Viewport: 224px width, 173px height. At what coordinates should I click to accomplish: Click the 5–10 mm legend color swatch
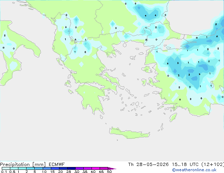(x=39, y=168)
